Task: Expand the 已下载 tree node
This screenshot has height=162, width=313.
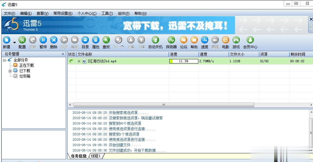Action: tap(10, 71)
